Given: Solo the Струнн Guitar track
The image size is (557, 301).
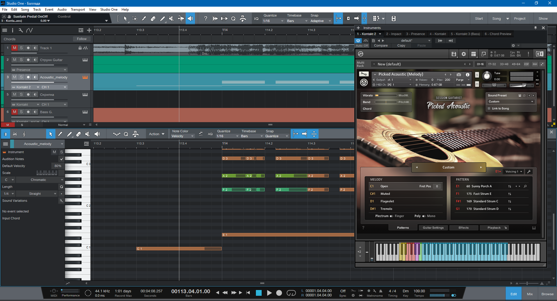Looking at the screenshot, I should point(21,60).
